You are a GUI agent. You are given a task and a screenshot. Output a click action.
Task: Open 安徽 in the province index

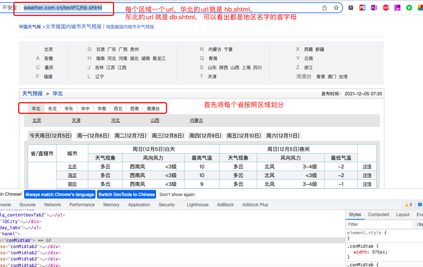coord(49,59)
